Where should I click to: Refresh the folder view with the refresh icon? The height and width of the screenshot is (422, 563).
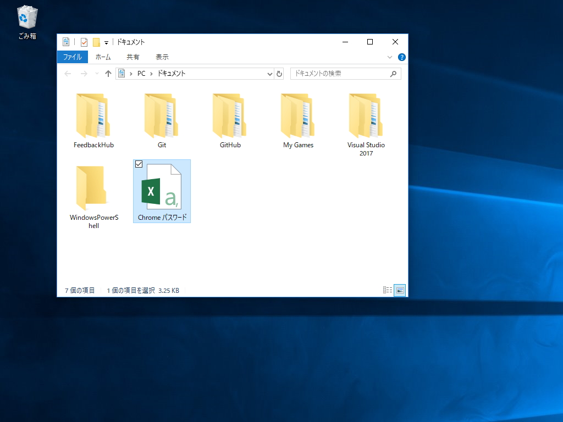pos(279,73)
